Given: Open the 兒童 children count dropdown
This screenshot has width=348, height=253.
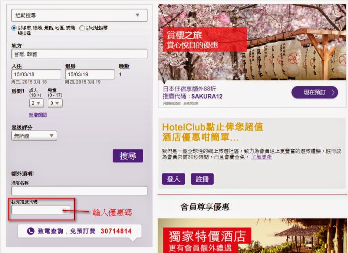Looking at the screenshot, I should pos(55,103).
